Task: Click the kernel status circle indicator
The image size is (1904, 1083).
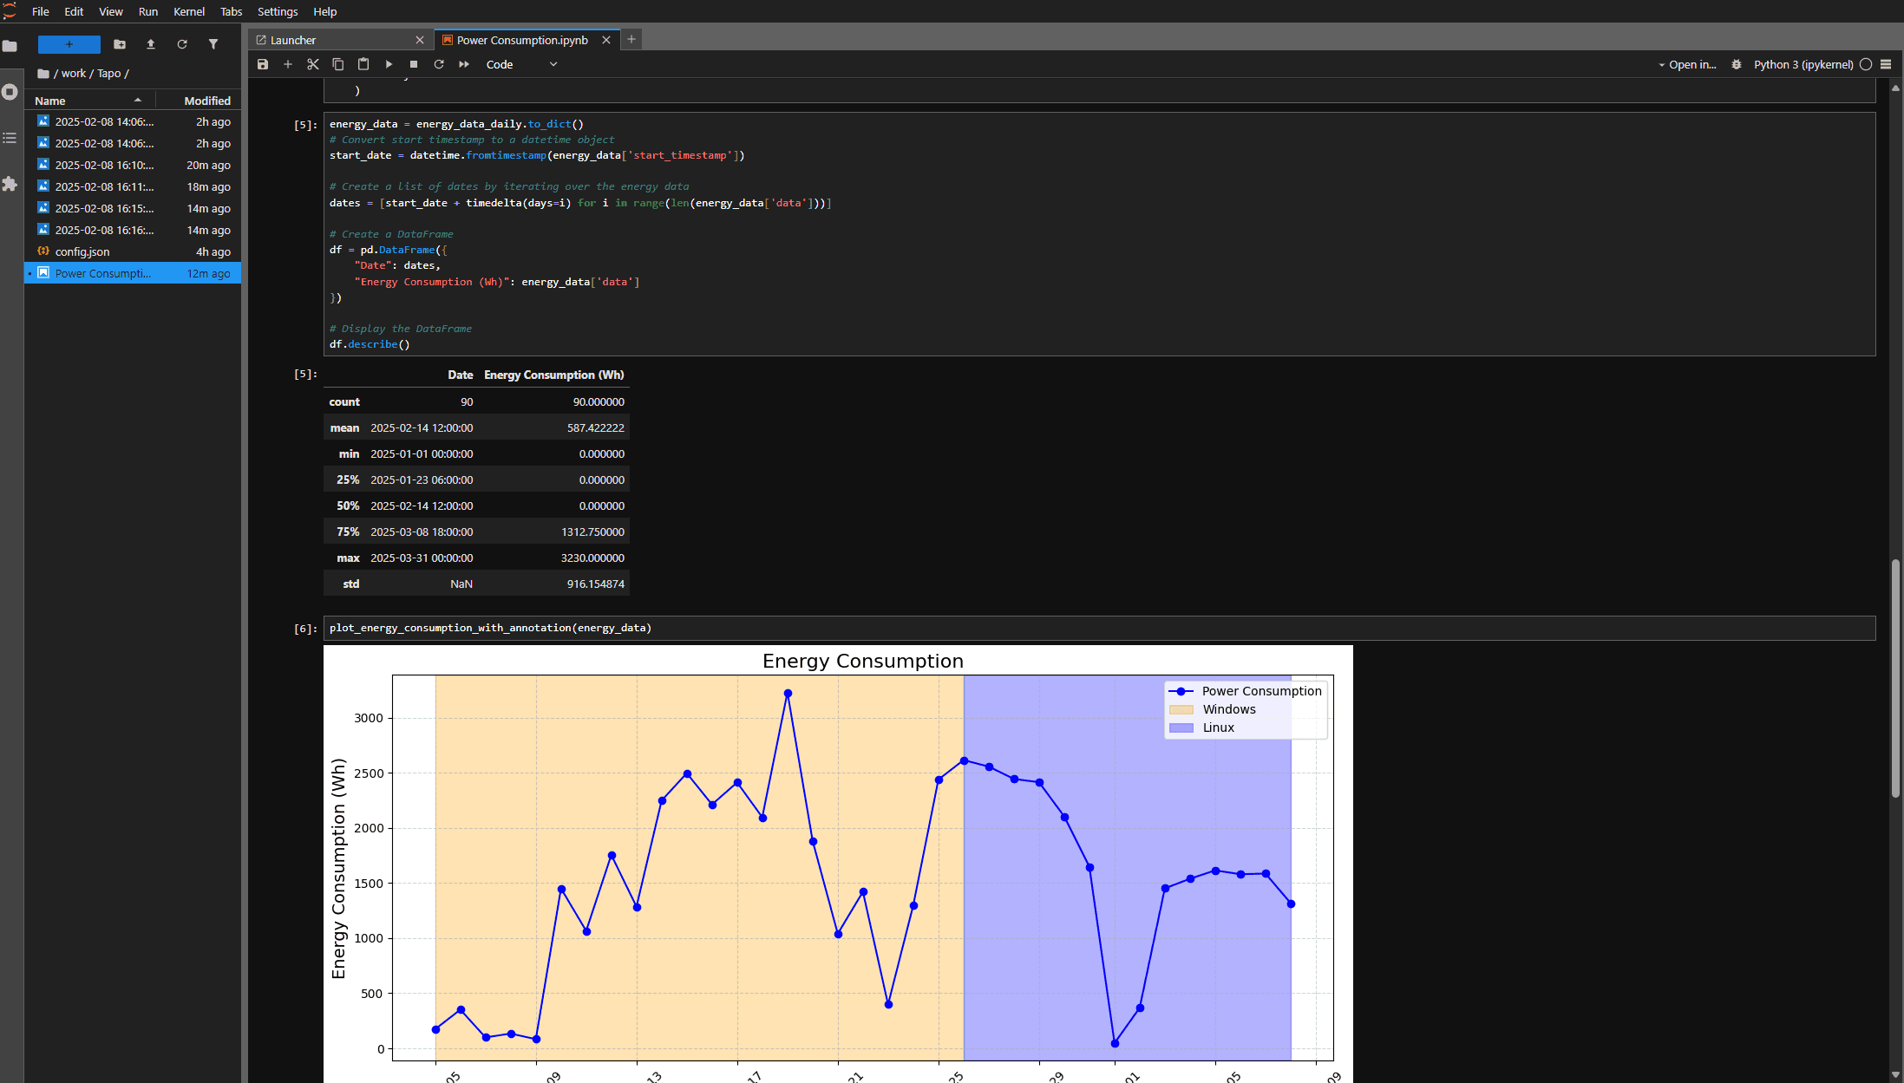Action: [x=1866, y=64]
